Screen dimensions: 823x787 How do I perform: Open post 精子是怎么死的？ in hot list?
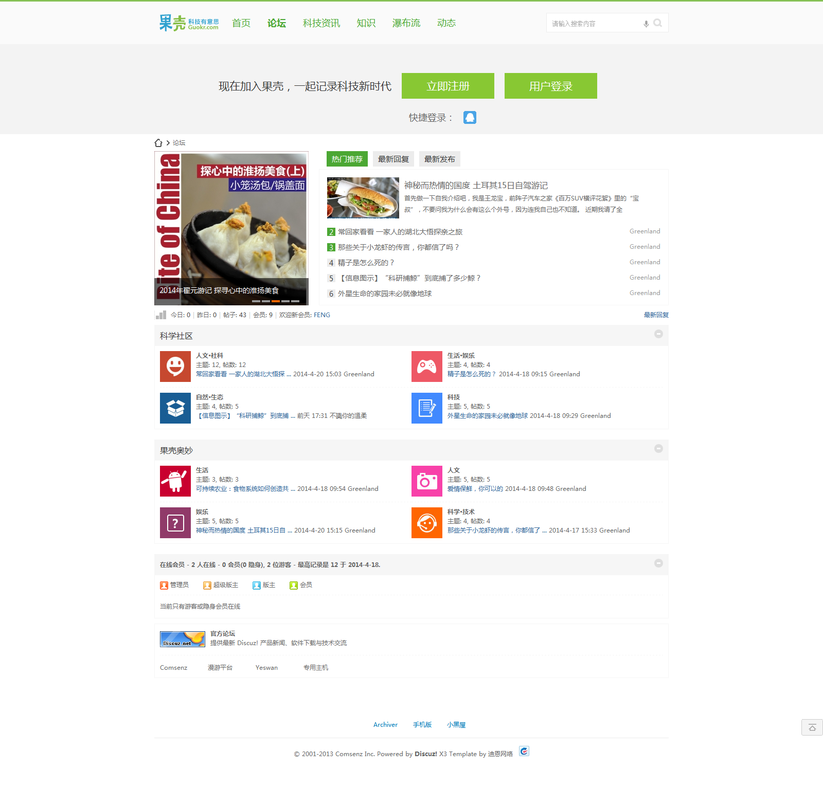click(x=366, y=263)
